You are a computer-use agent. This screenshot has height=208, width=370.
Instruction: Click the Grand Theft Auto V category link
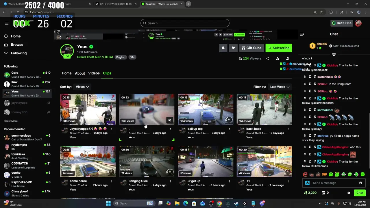click(95, 57)
